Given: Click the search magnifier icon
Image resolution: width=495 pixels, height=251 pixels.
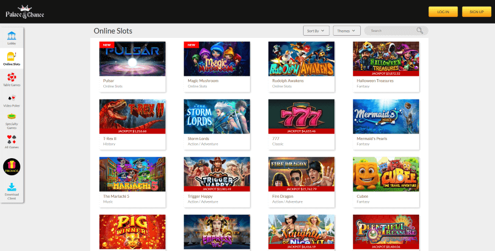Looking at the screenshot, I should [420, 31].
